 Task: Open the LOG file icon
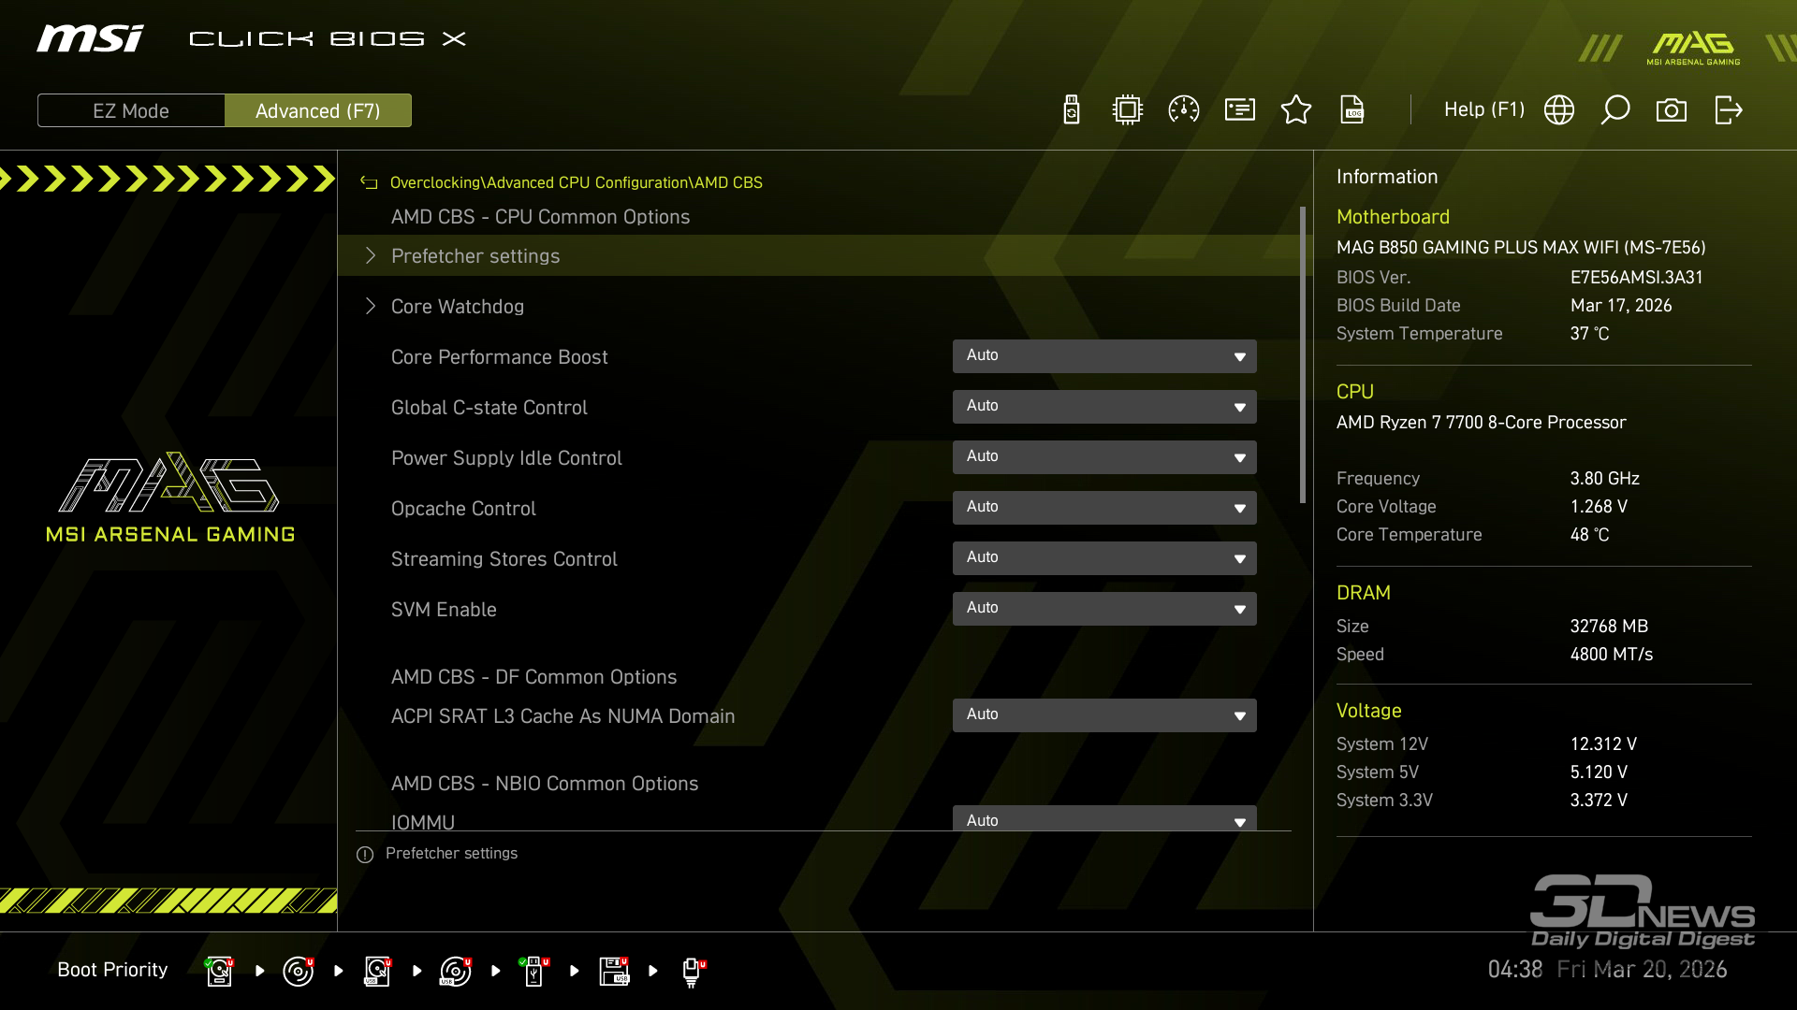[x=1352, y=110]
